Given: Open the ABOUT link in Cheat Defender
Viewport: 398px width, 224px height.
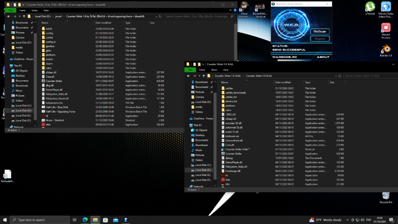Looking at the screenshot, I should [323, 57].
